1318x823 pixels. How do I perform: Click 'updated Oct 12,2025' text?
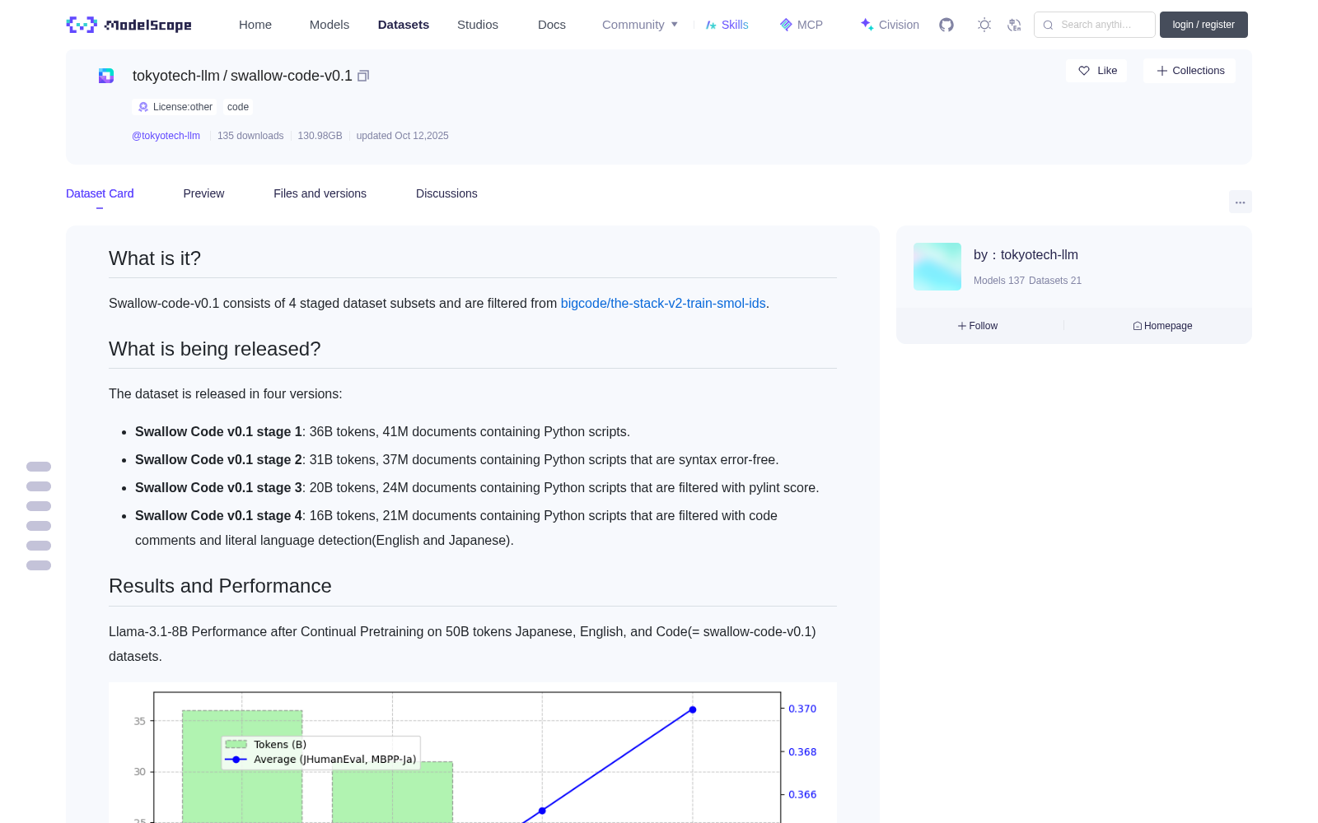(402, 136)
